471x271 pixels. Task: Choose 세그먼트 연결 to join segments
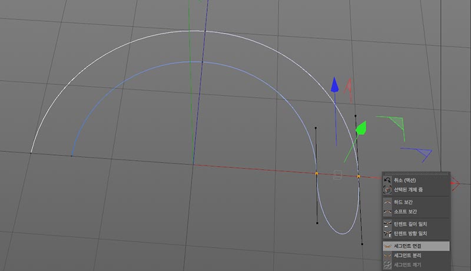(416, 246)
